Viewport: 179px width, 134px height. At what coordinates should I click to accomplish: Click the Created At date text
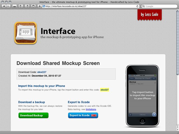coord(40,76)
